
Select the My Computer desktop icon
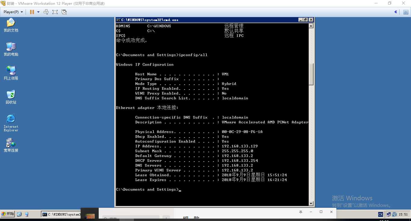(x=11, y=49)
